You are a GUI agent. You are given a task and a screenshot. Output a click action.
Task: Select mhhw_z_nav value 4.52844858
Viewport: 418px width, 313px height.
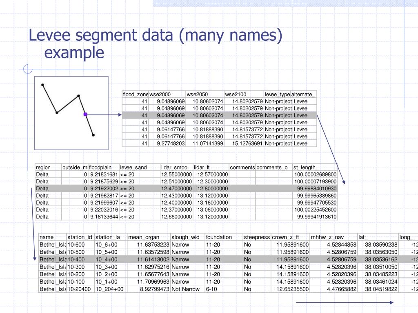[x=342, y=245]
